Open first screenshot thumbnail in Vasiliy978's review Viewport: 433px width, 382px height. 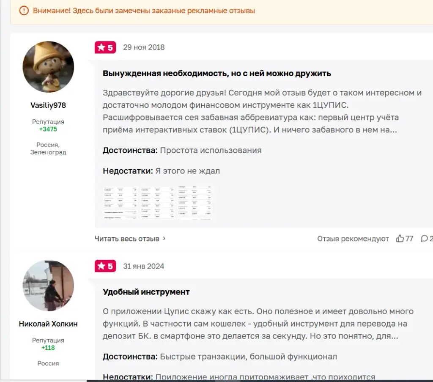121,203
